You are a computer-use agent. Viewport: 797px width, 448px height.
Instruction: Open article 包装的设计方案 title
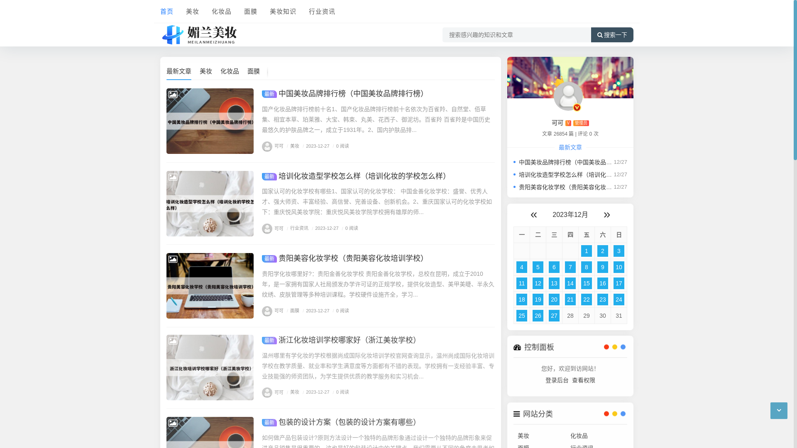point(350,422)
